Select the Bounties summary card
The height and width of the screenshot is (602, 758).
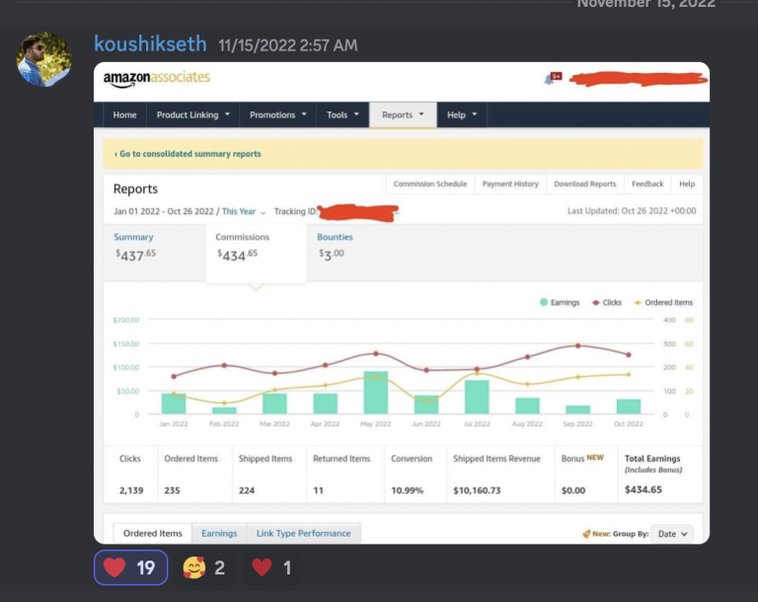point(335,246)
